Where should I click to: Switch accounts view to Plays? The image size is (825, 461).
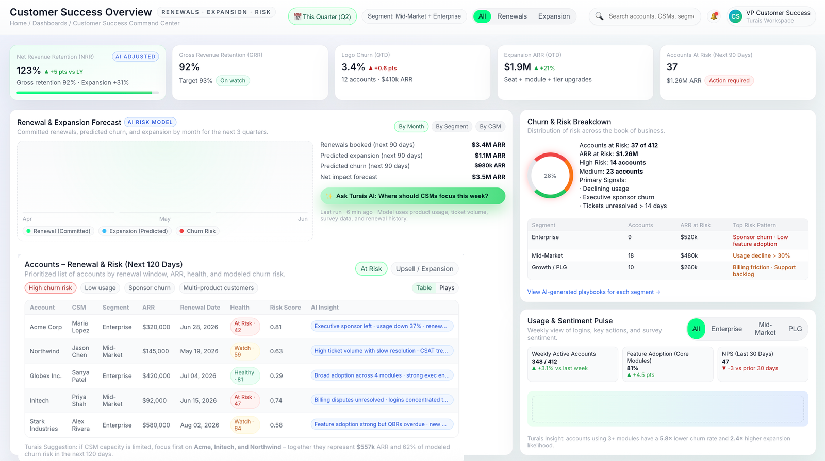[x=447, y=288]
